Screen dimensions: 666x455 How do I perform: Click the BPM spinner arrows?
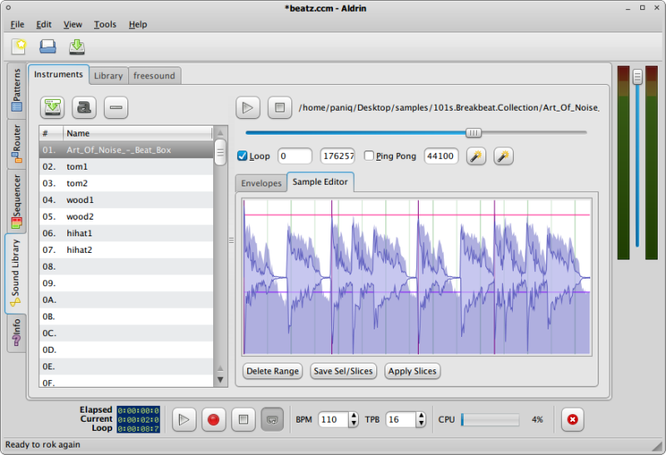(351, 420)
